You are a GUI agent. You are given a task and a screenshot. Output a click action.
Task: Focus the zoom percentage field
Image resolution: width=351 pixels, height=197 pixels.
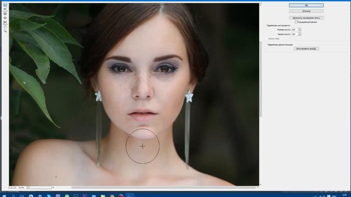(x=21, y=188)
